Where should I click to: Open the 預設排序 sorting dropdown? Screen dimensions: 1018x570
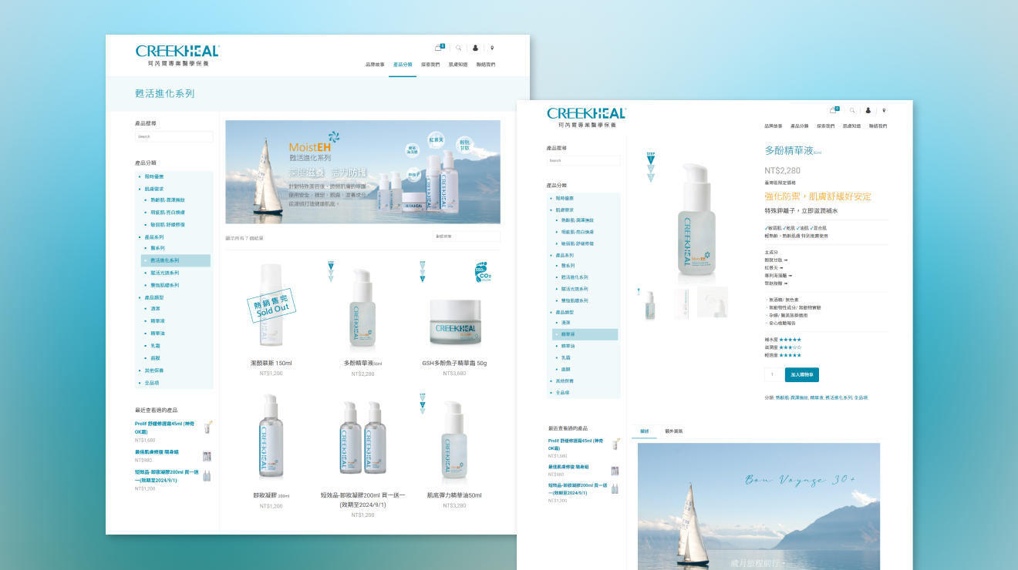467,236
